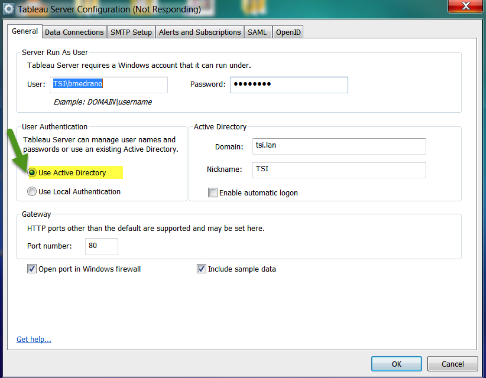
Task: Select Use Active Directory radio button
Action: [32, 173]
